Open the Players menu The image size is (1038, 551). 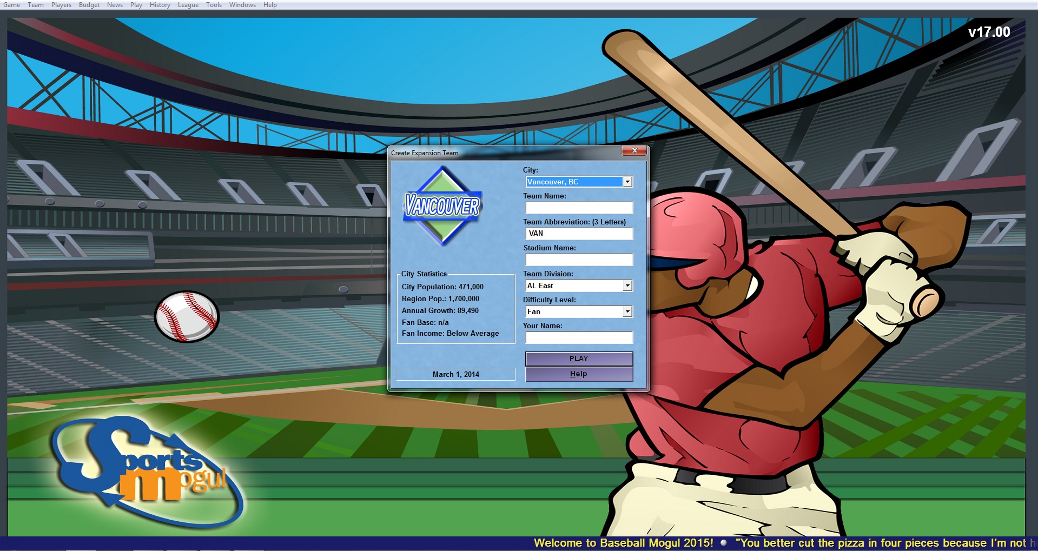click(x=61, y=4)
